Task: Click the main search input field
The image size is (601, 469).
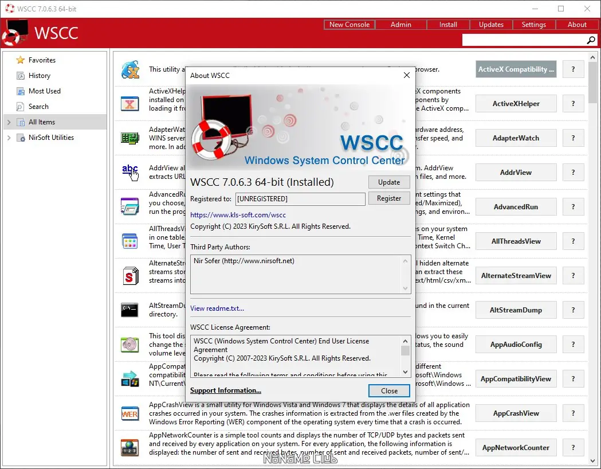Action: 524,40
